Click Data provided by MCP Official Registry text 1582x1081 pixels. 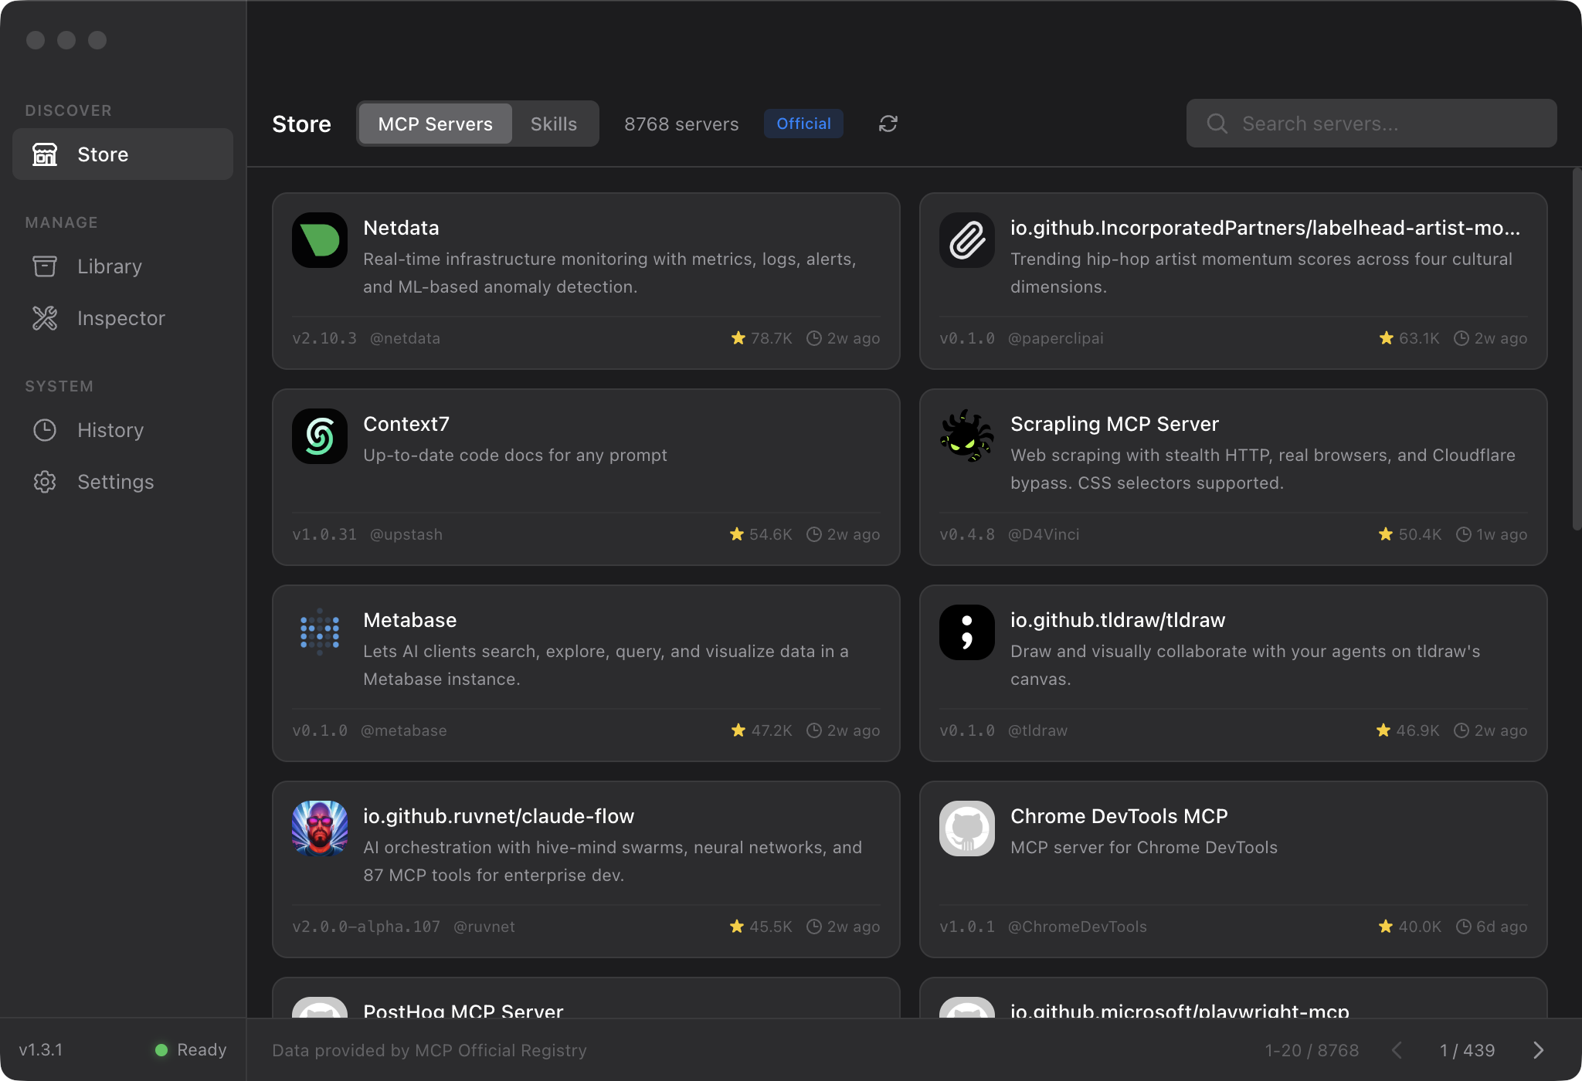(429, 1050)
